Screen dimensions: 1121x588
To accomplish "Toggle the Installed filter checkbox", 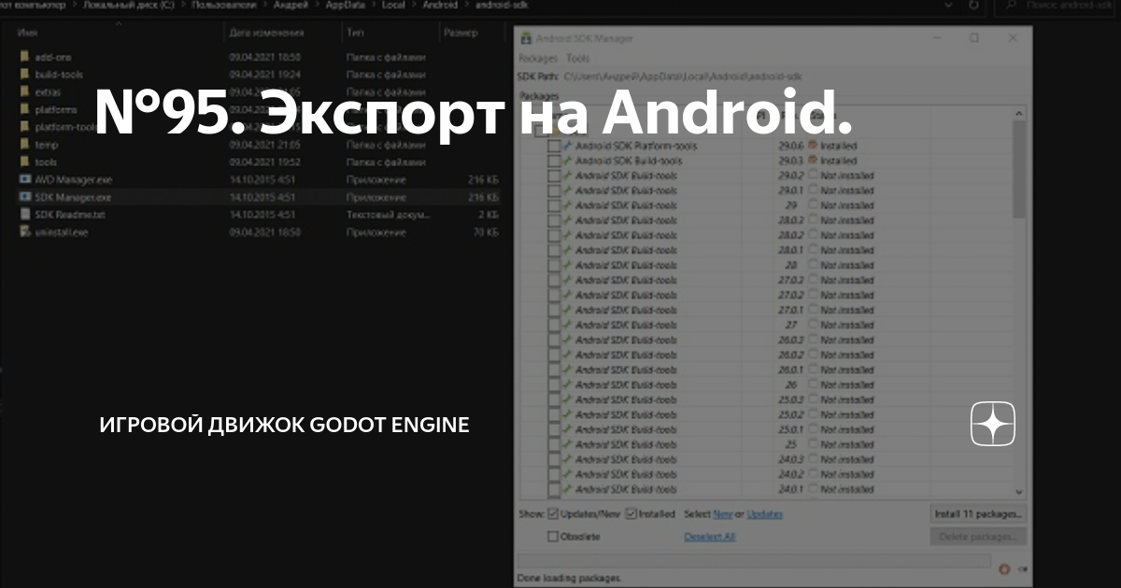I will click(x=631, y=513).
